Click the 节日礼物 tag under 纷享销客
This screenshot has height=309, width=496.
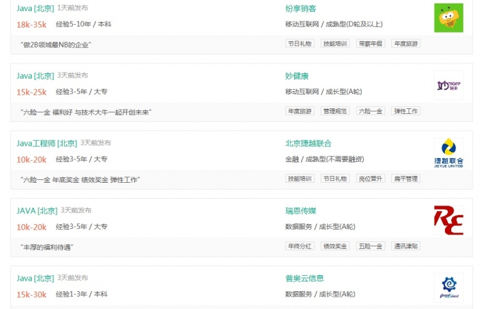(300, 43)
